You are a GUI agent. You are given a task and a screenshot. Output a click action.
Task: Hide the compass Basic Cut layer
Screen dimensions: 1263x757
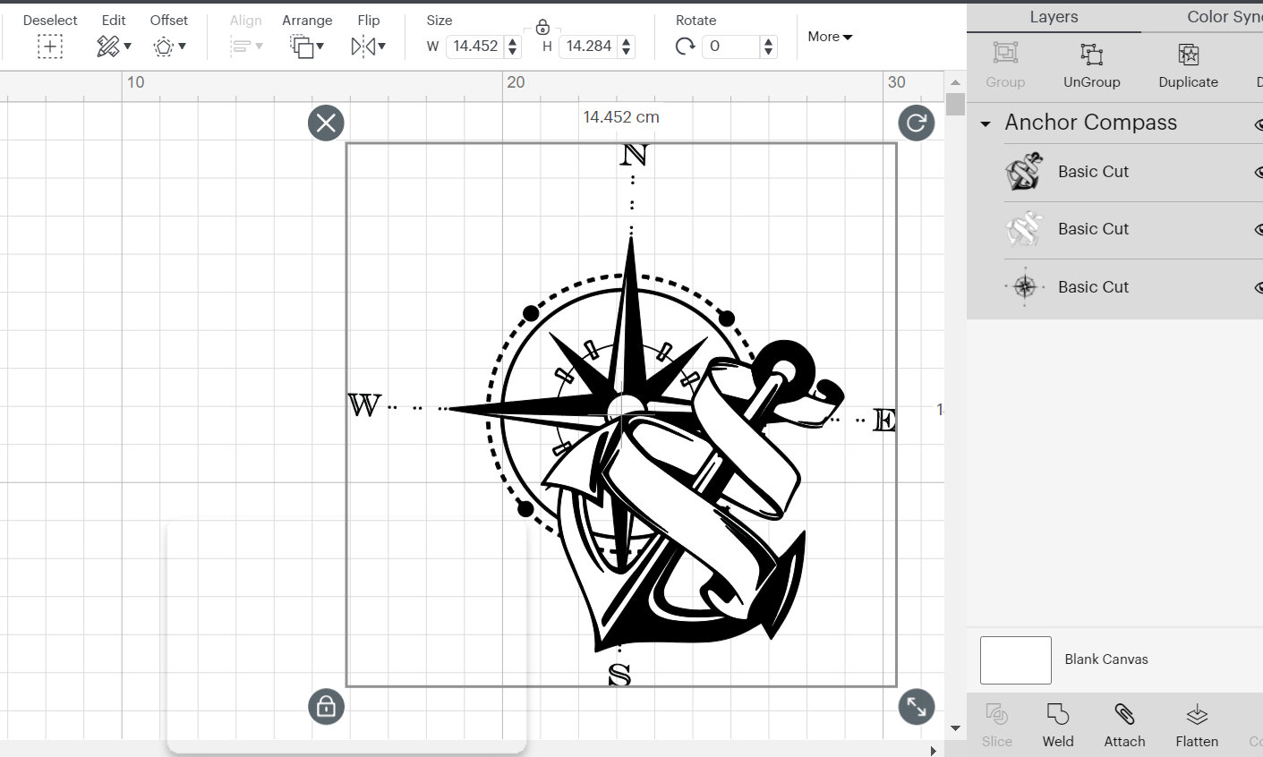point(1259,287)
